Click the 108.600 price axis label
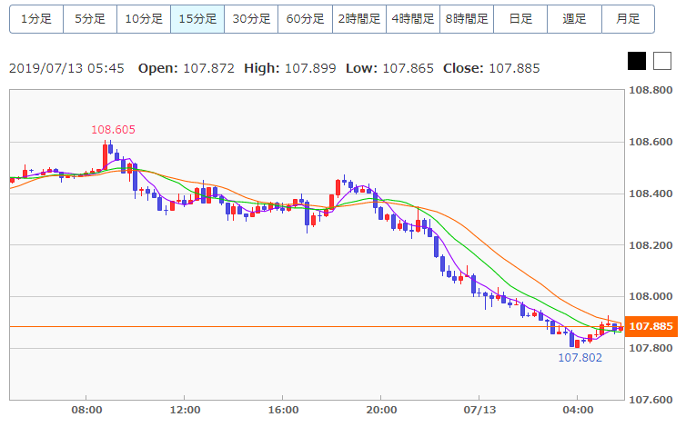The width and height of the screenshot is (686, 427). pyautogui.click(x=651, y=142)
